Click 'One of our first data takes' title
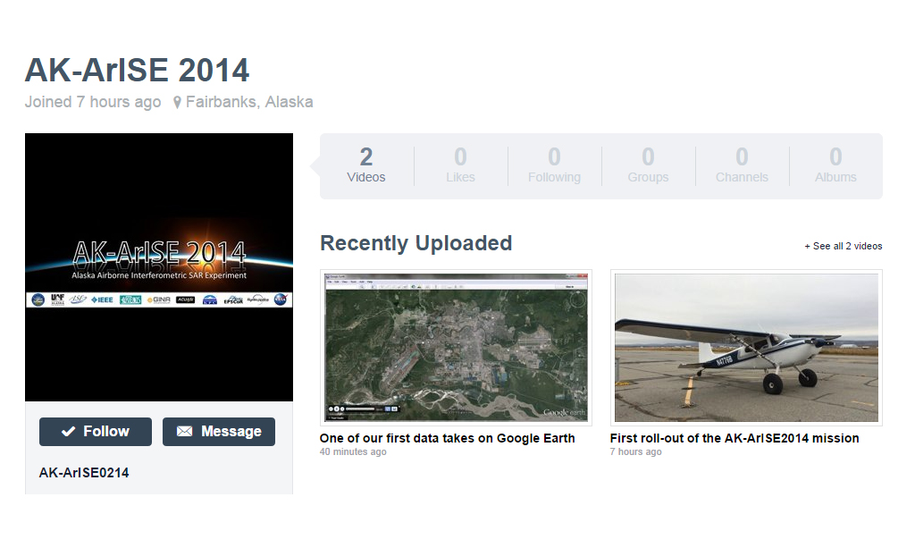915x548 pixels. pyautogui.click(x=447, y=438)
